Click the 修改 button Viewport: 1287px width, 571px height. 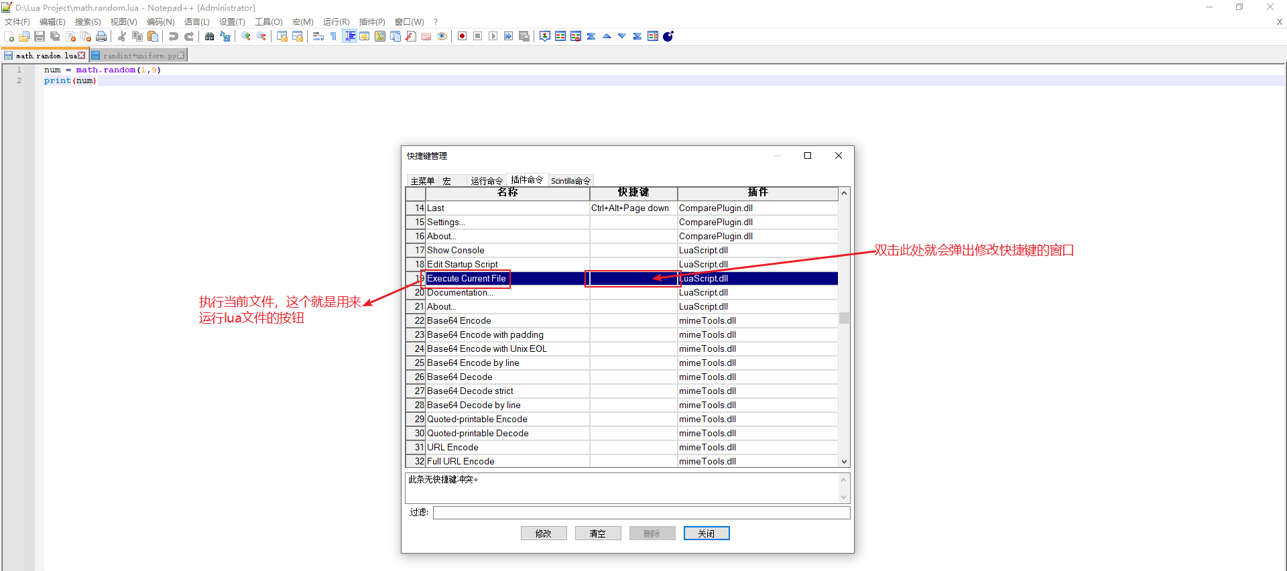point(544,533)
